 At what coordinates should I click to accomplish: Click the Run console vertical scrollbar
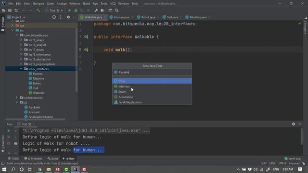click(x=301, y=136)
